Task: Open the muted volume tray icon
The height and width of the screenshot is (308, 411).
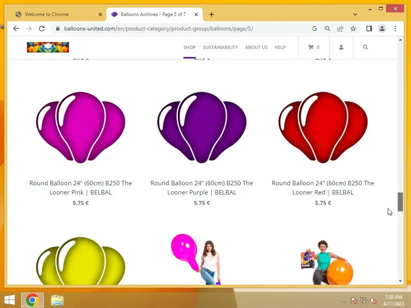Action: tap(373, 300)
